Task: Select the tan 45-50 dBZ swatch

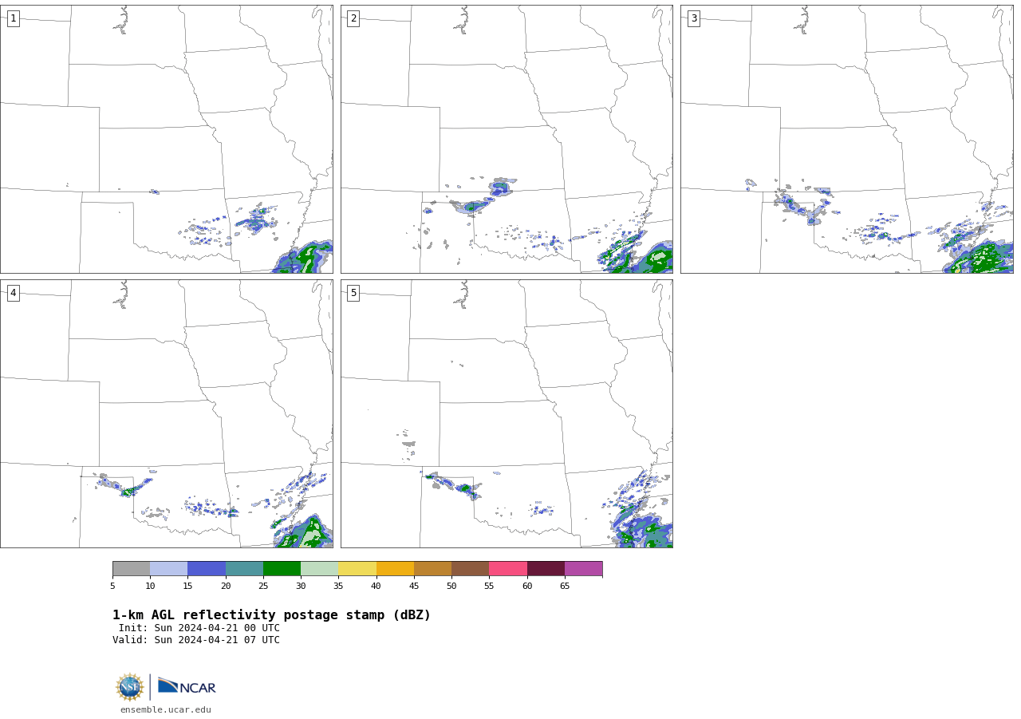Action: click(x=432, y=569)
